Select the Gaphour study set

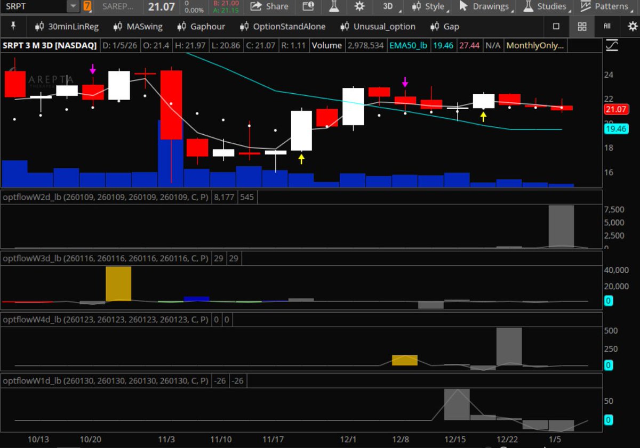(x=201, y=27)
